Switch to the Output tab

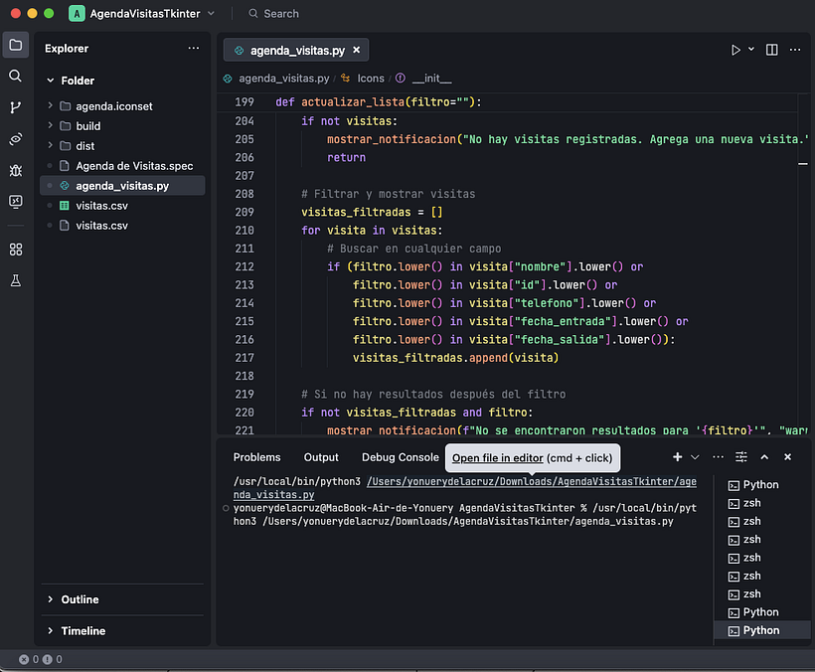(321, 457)
